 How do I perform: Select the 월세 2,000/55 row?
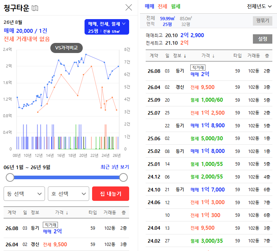(209, 177)
